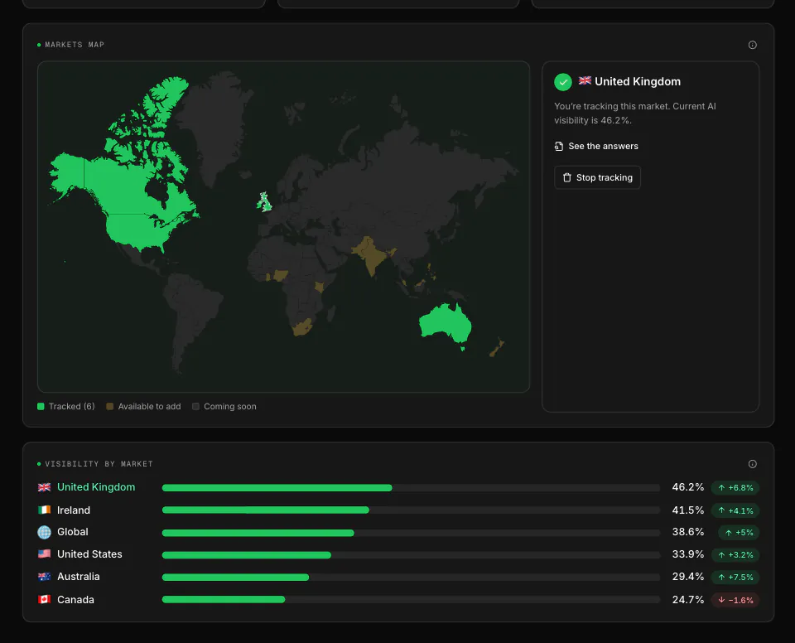Click the See the answers document icon
795x643 pixels.
coord(559,146)
